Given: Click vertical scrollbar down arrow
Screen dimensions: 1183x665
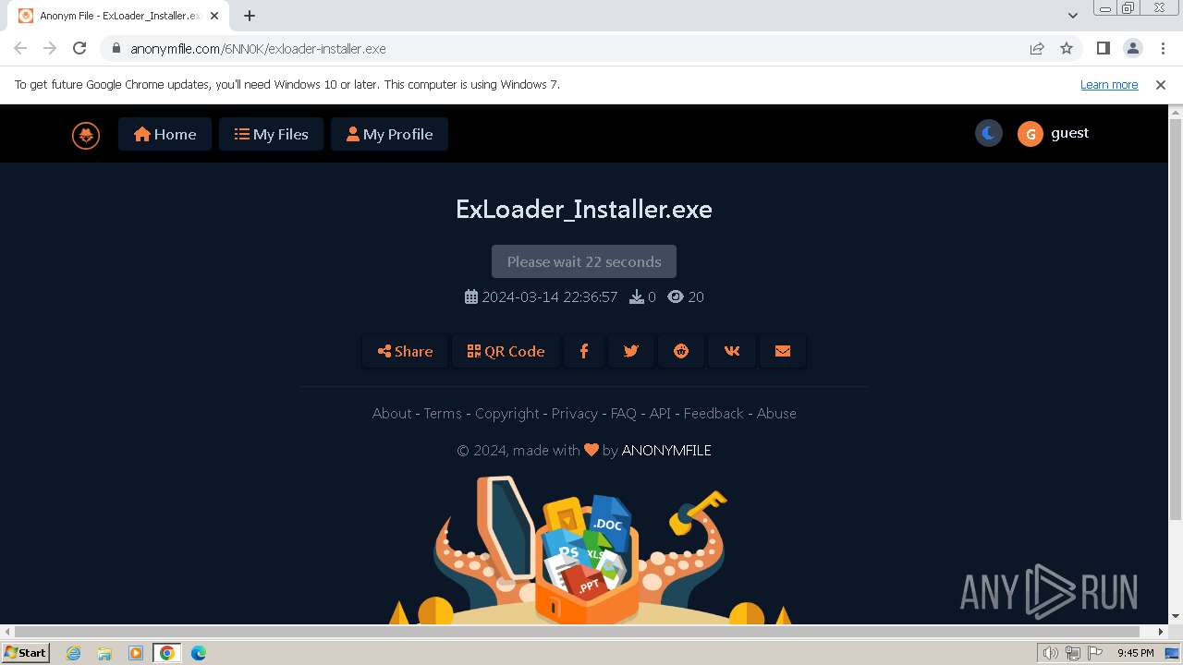Looking at the screenshot, I should [x=1176, y=617].
